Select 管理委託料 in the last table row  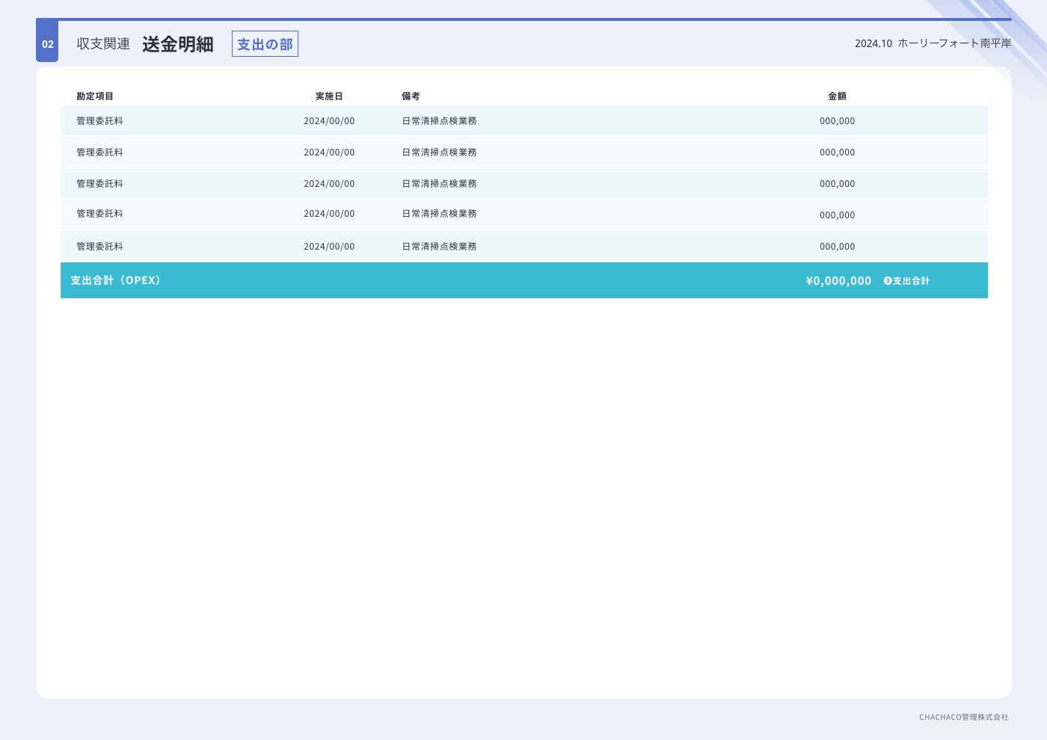[x=99, y=247]
